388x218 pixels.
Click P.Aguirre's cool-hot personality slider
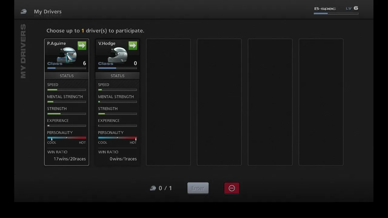pyautogui.click(x=67, y=138)
